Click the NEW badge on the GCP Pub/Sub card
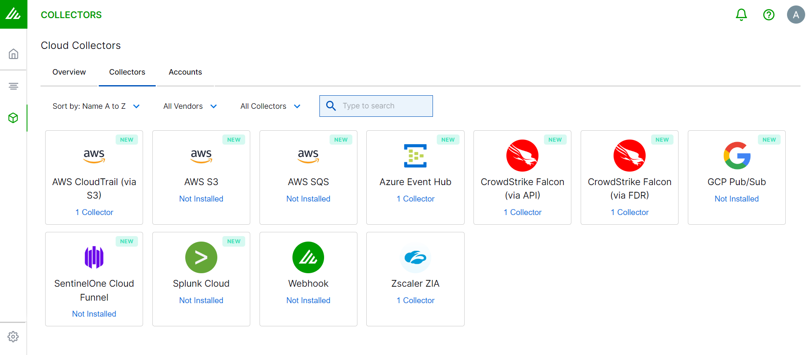Image resolution: width=806 pixels, height=355 pixels. click(x=769, y=140)
